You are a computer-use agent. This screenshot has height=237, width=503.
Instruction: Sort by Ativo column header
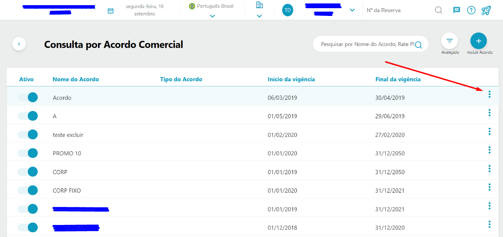(26, 79)
